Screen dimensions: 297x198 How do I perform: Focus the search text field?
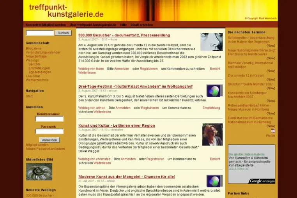pyautogui.click(x=40, y=33)
